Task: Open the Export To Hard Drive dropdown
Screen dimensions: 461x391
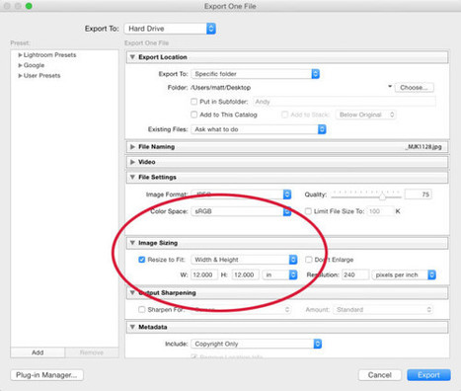Action: (x=170, y=29)
